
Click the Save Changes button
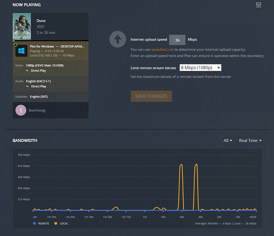tap(151, 96)
